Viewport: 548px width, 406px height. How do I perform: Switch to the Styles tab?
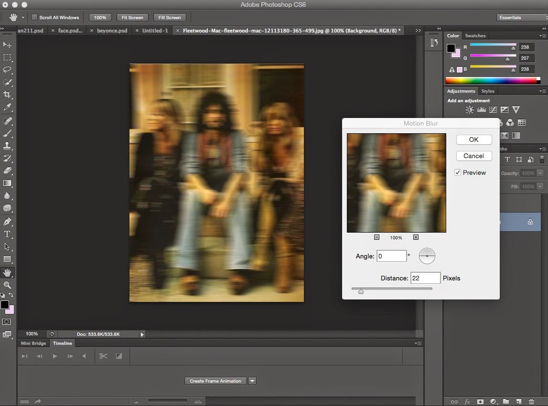[487, 91]
